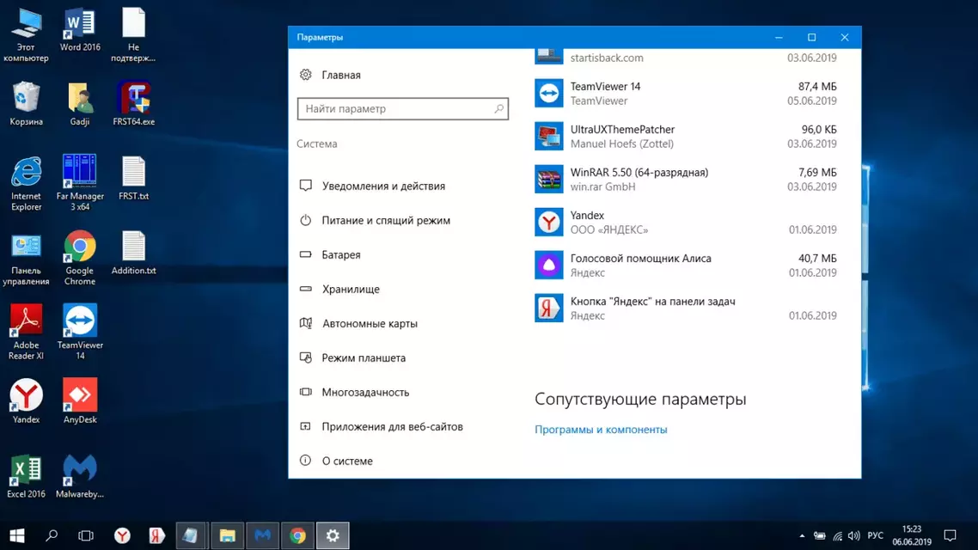This screenshot has height=550, width=978.
Task: Select the Yandex browser icon in apps list
Action: pyautogui.click(x=549, y=222)
